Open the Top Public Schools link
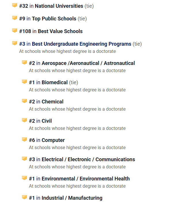Viewport: 176px width, 202px height. coord(54,19)
